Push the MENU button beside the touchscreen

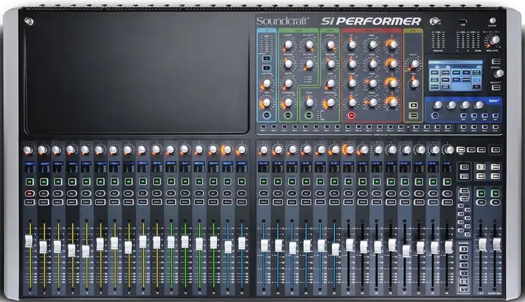496,61
